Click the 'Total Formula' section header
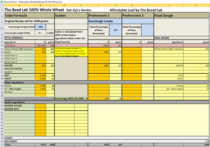 29,15
